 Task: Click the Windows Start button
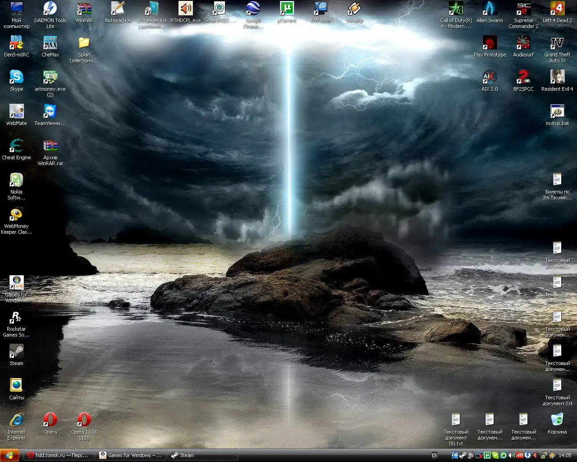9,455
